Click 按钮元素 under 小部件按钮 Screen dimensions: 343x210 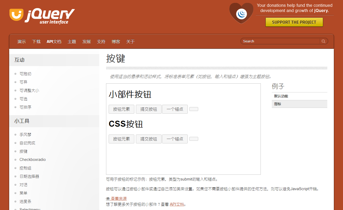point(121,109)
